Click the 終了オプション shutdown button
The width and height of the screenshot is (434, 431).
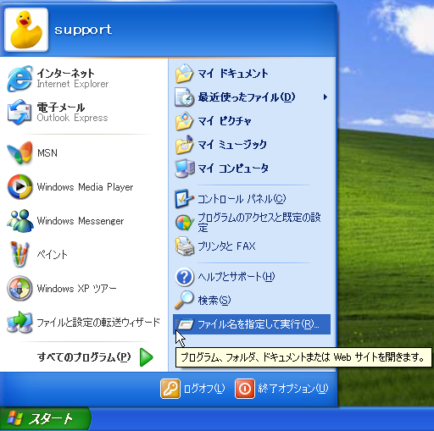coord(281,389)
